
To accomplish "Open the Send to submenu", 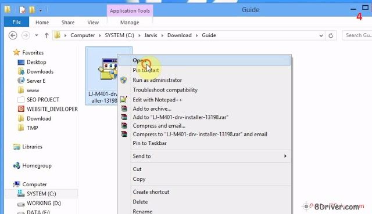I will pyautogui.click(x=204, y=156).
